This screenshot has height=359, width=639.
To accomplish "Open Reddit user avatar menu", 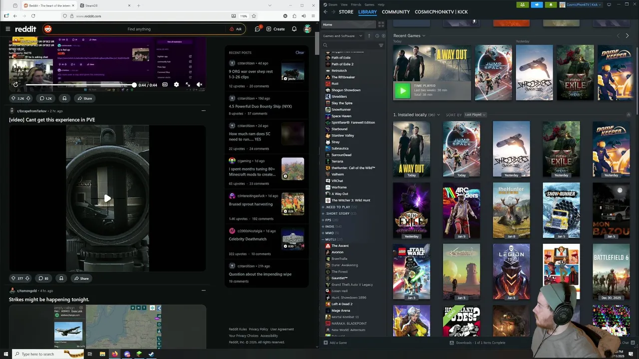I will point(308,29).
